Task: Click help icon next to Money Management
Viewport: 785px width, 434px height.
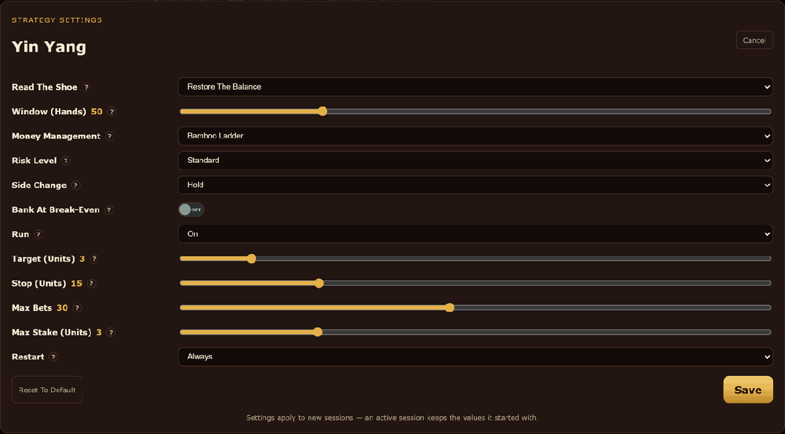Action: pyautogui.click(x=109, y=136)
